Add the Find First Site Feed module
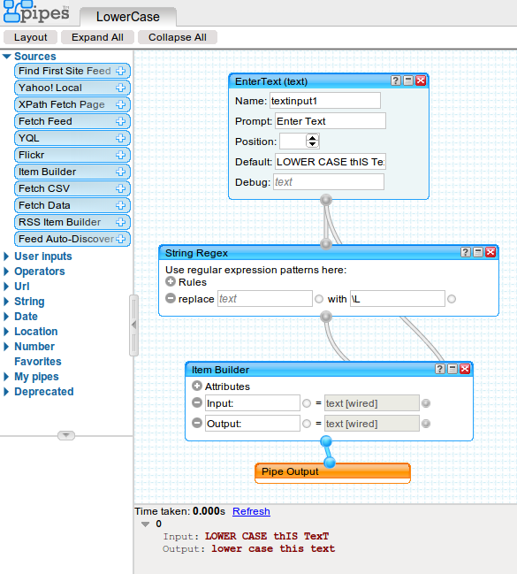 [120, 71]
